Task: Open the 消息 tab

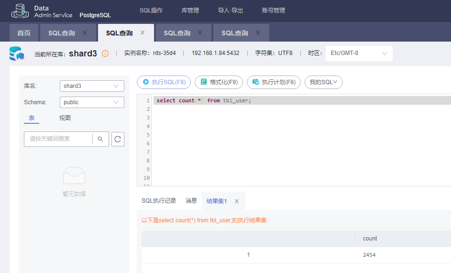Action: tap(191, 201)
